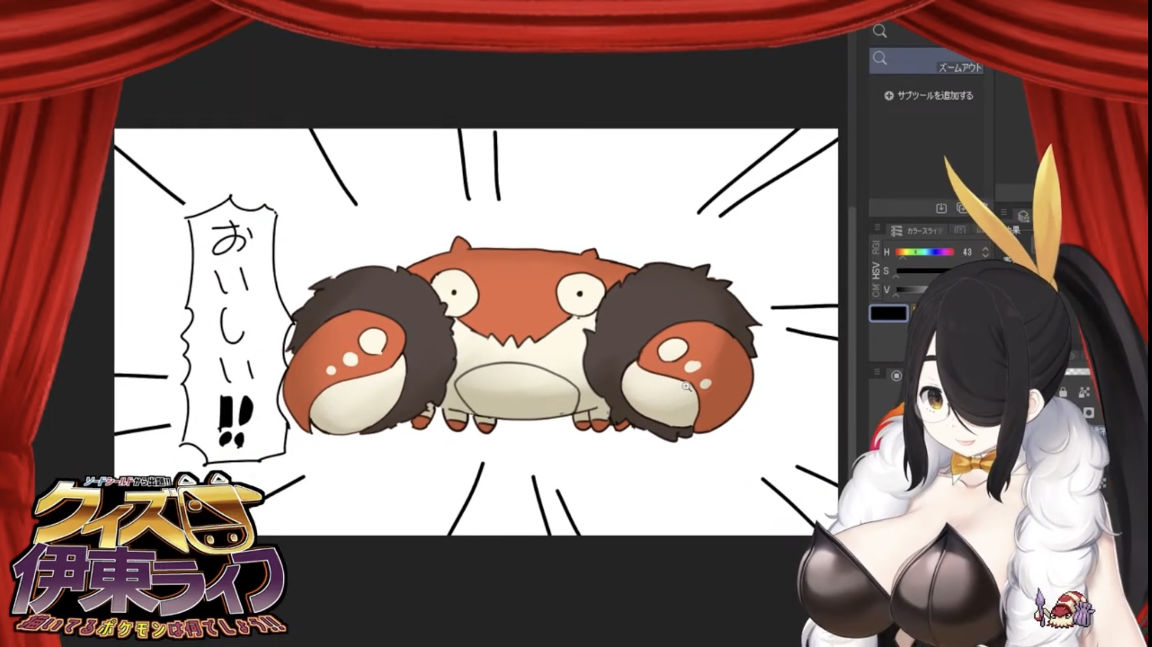Open the lower-left panel hamburger menu

tap(877, 372)
